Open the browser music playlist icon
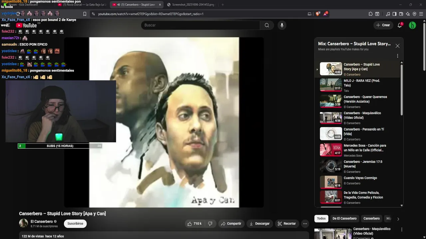The height and width of the screenshot is (239, 426). pyautogui.click(x=388, y=14)
